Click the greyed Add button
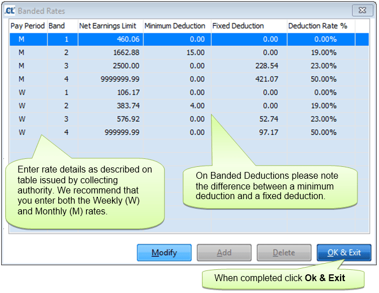Viewport: 379px width, 293px height. [224, 253]
